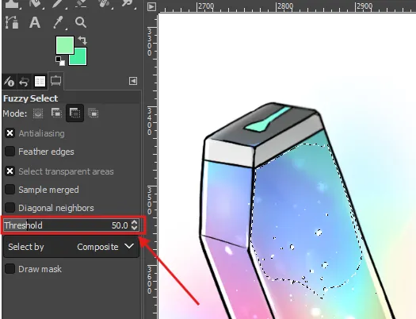Set mode to subtract from selection
416x319 pixels.
pyautogui.click(x=74, y=113)
